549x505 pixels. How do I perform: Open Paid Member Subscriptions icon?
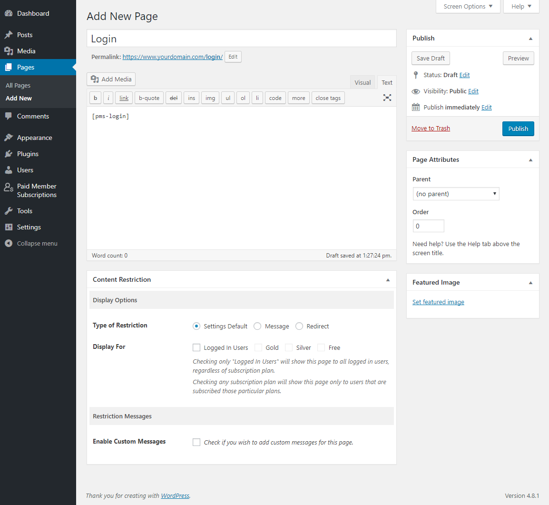[9, 187]
